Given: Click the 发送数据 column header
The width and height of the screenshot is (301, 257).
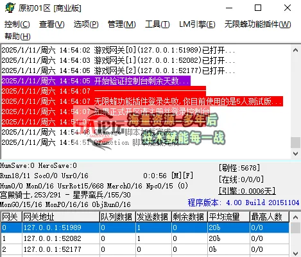Looking at the screenshot, I should [x=153, y=217].
